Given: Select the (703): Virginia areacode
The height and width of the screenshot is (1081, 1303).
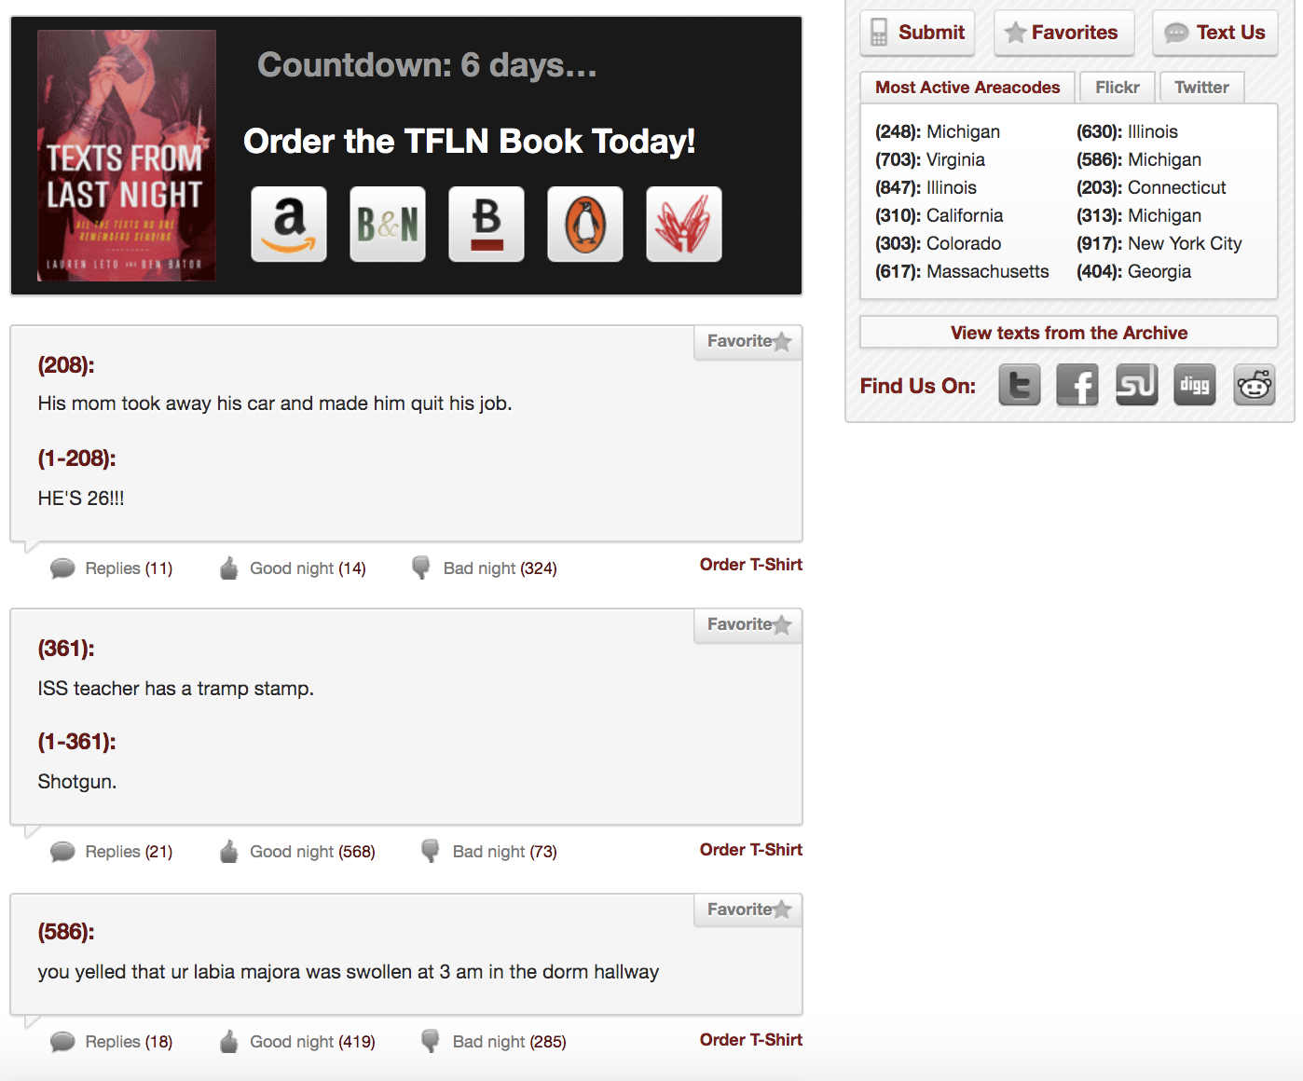Looking at the screenshot, I should (x=930, y=159).
